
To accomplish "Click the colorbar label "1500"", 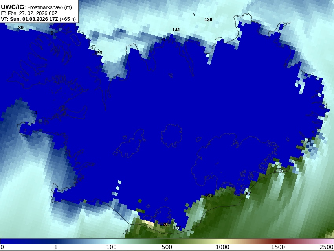I will pos(278,247).
